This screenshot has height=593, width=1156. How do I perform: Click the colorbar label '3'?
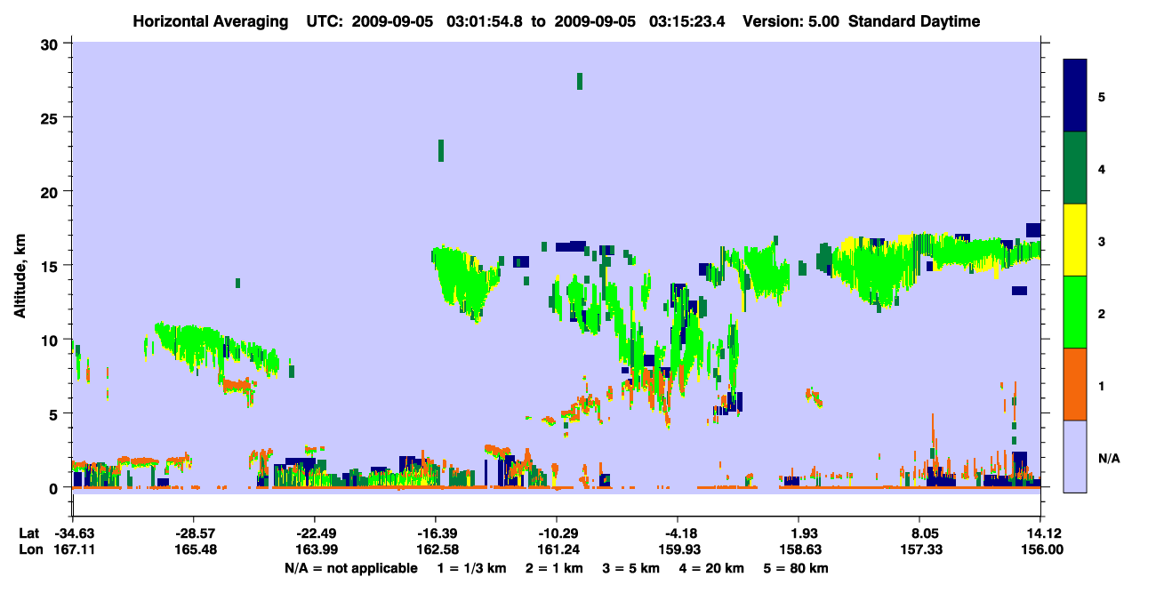tap(1102, 240)
